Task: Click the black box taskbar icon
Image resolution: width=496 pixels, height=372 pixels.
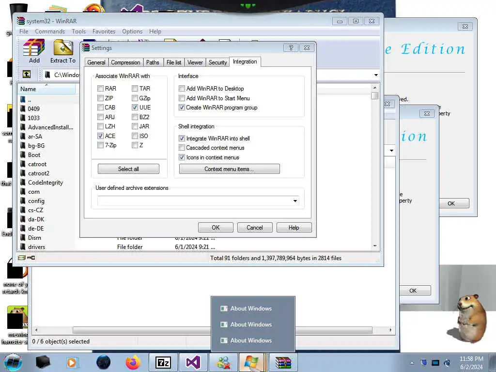Action: pos(43,362)
